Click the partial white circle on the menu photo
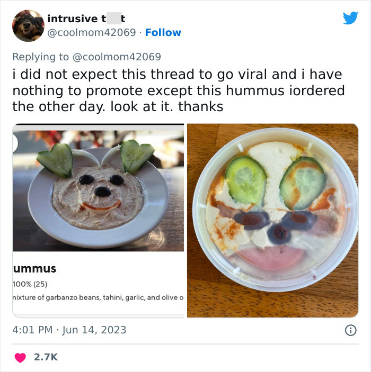This screenshot has width=371, height=372. (x=15, y=143)
